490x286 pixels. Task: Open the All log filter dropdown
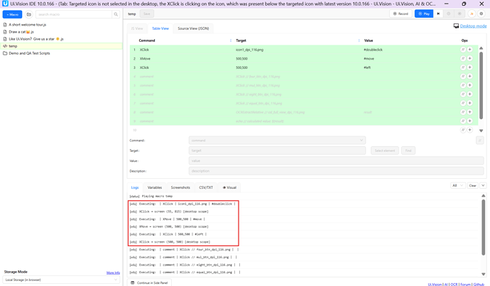[x=458, y=185]
